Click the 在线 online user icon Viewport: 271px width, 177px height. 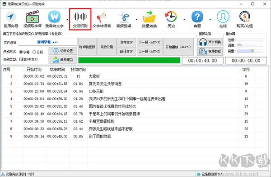(223, 19)
